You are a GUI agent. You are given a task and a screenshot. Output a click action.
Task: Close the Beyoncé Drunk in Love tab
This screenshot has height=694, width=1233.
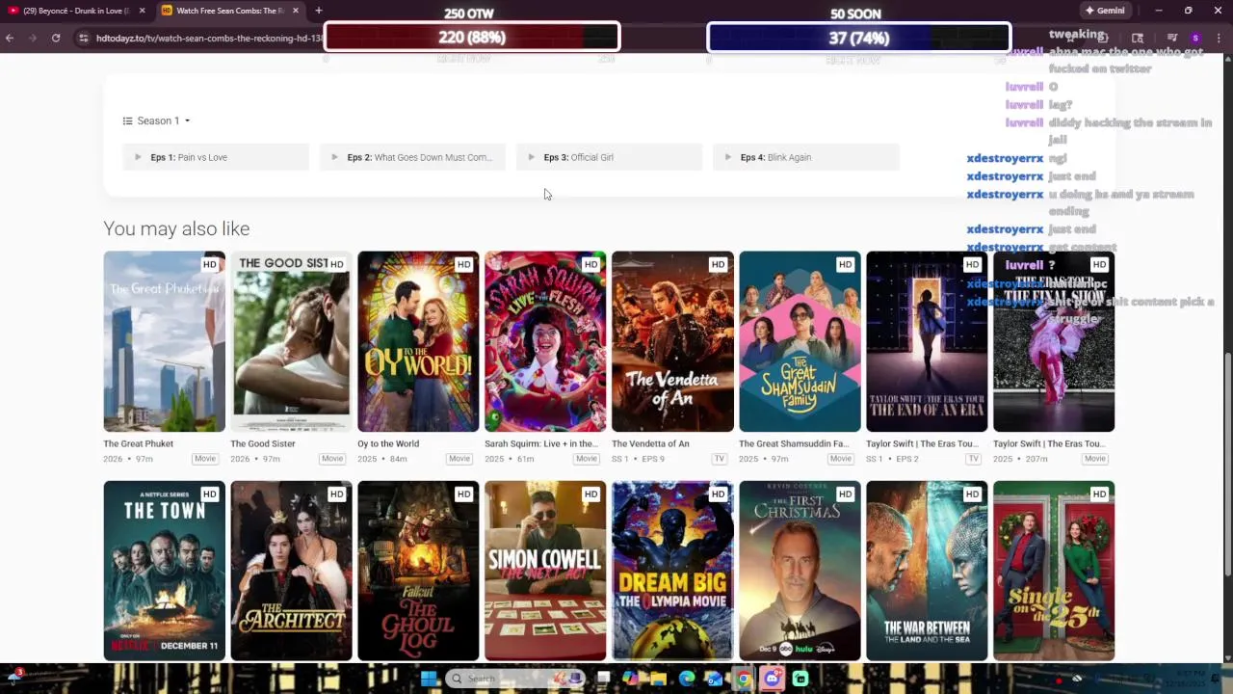[142, 11]
